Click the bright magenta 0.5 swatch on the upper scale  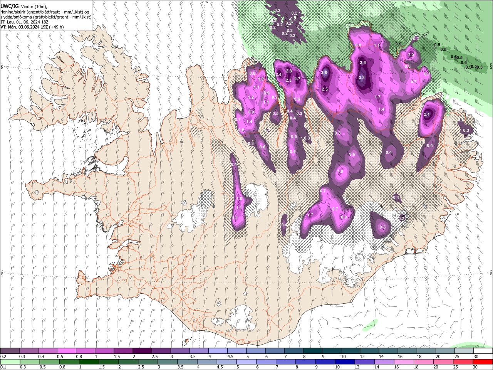pos(67,351)
